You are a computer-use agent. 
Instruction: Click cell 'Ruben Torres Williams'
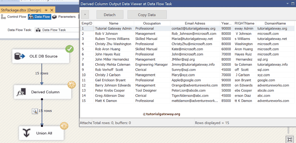(114, 39)
